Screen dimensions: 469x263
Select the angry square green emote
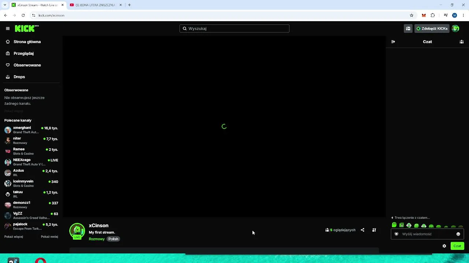click(402, 225)
